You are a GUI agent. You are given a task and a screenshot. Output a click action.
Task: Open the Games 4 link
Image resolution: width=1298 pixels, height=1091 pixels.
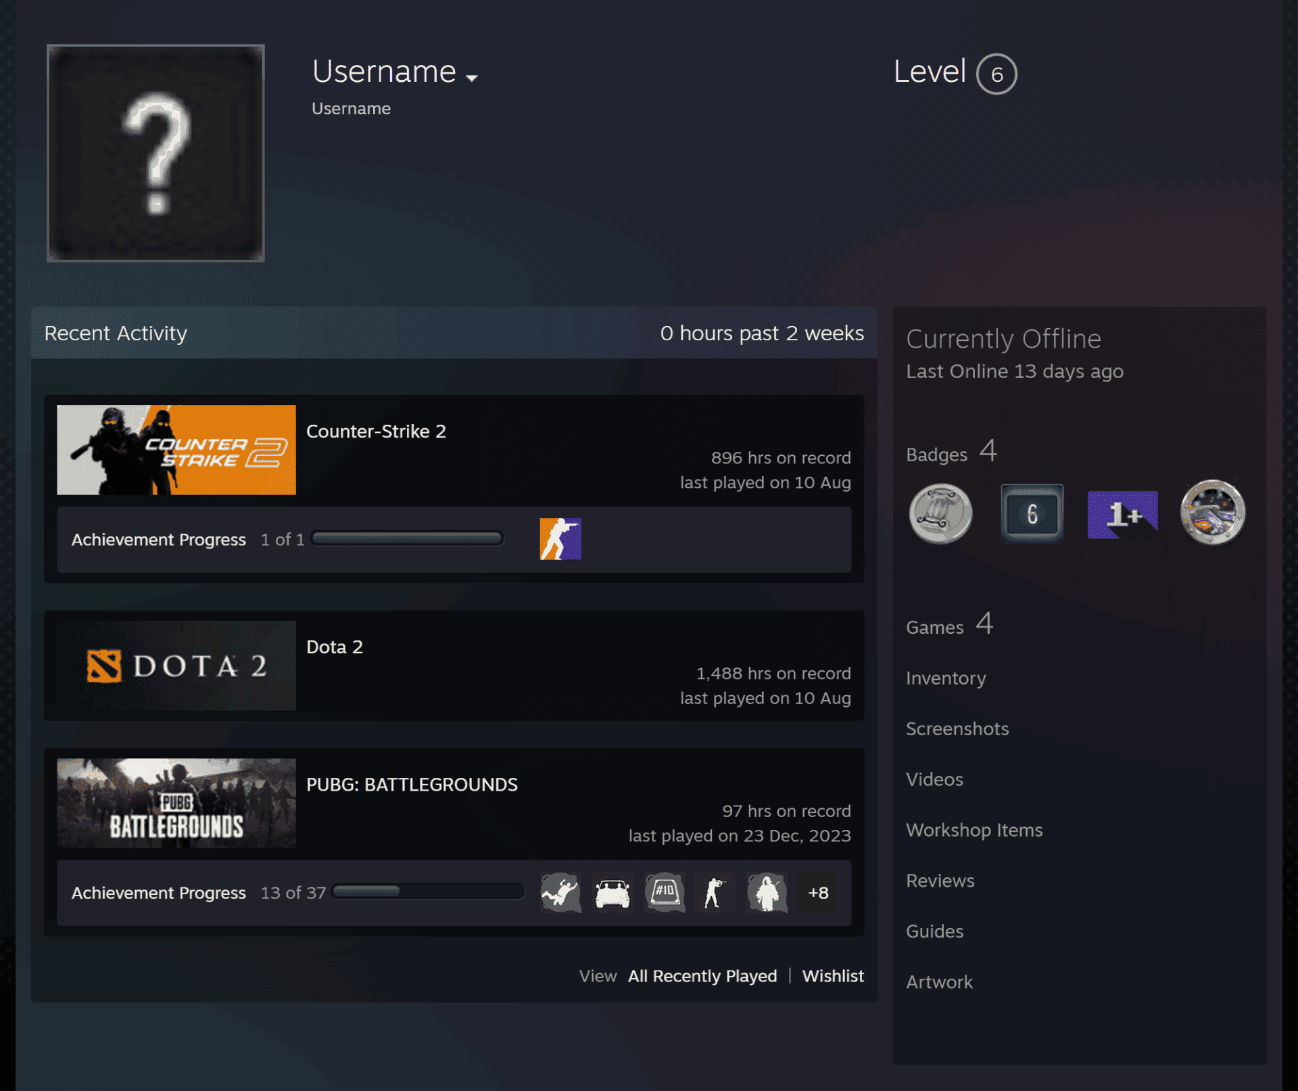[950, 624]
